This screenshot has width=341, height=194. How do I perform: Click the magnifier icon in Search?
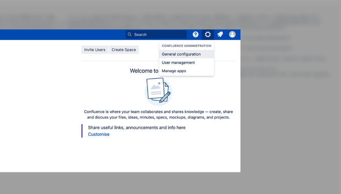(130, 34)
